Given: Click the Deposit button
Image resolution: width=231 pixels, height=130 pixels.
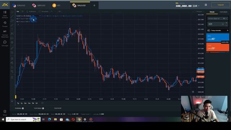Looking at the screenshot, I should (x=221, y=5).
